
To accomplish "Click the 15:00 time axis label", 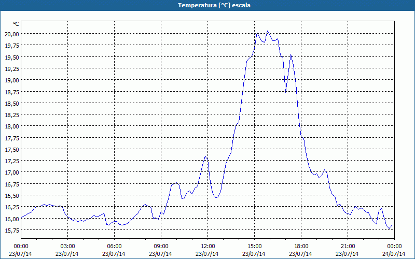I will tap(254, 247).
